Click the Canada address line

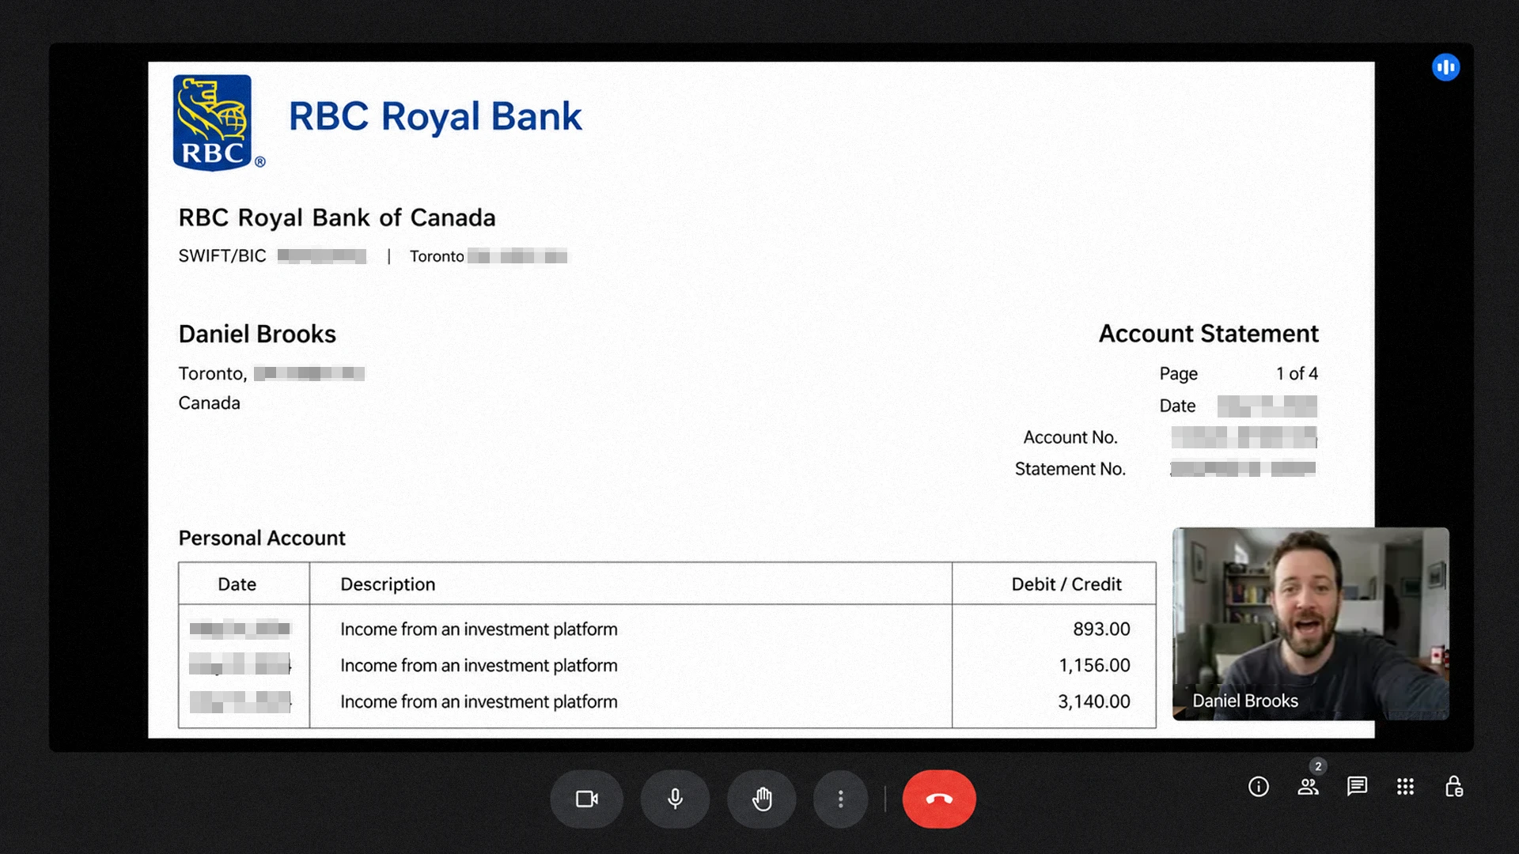pos(209,403)
